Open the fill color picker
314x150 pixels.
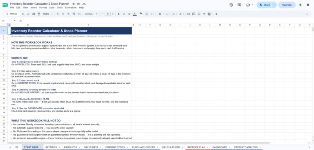141,14
